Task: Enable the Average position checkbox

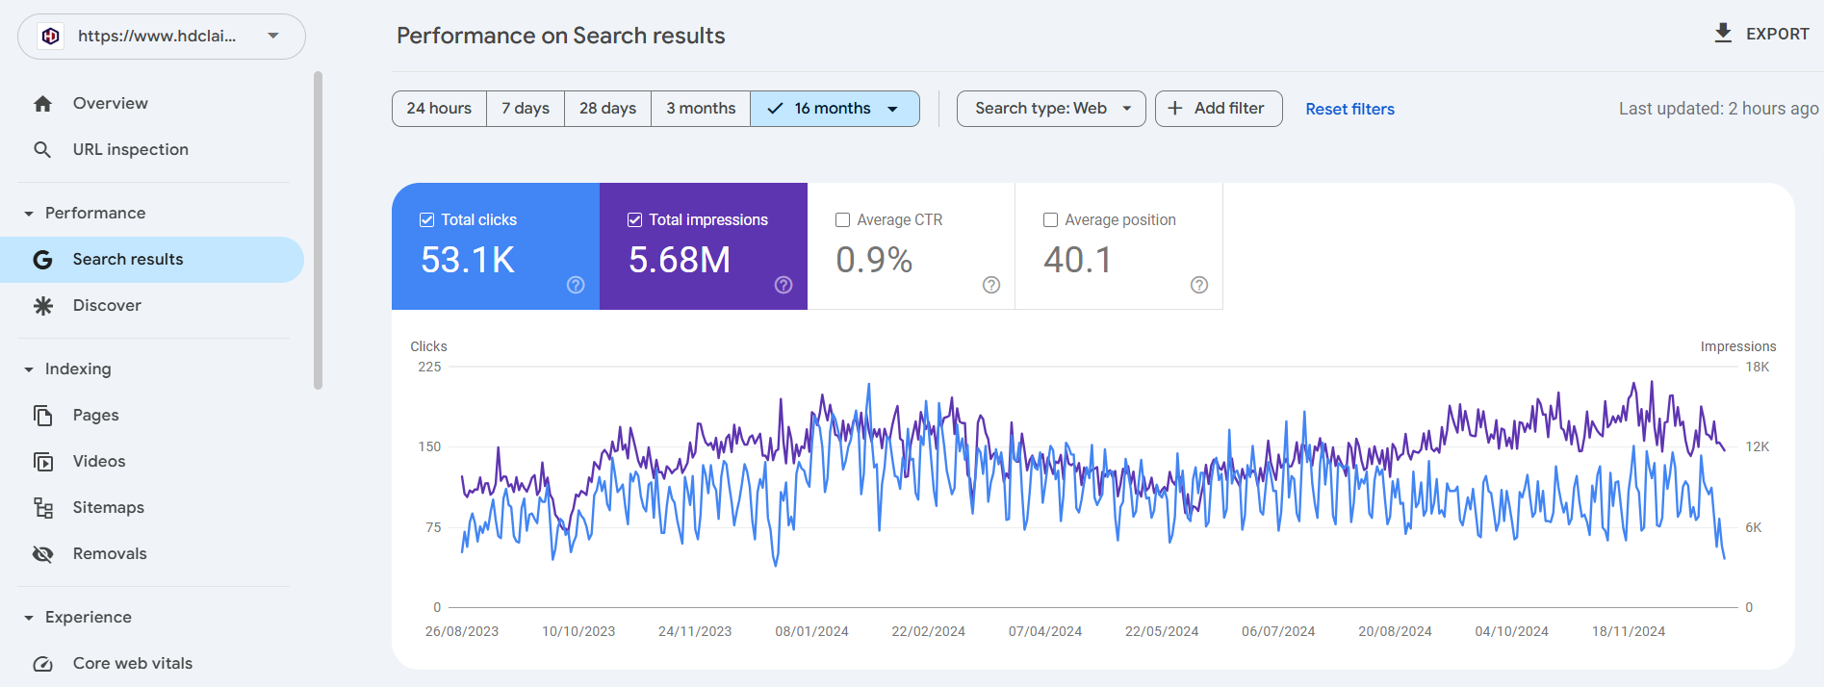Action: [1051, 220]
